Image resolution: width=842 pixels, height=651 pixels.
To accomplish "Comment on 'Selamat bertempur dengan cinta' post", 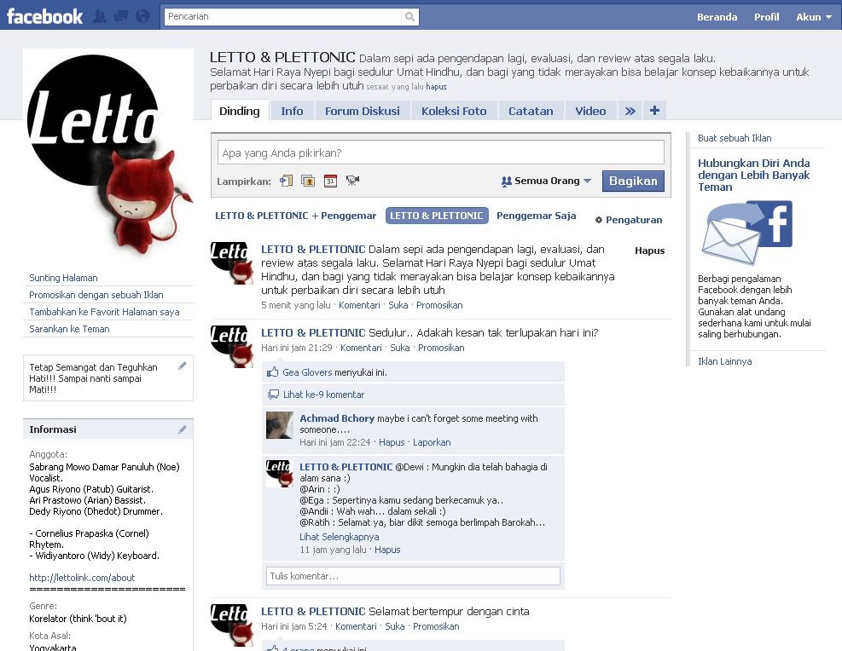I will click(x=356, y=626).
